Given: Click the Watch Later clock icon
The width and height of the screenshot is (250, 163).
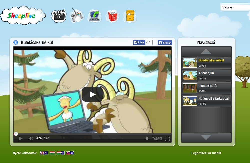Looking at the screenshot, I should pyautogui.click(x=147, y=138).
